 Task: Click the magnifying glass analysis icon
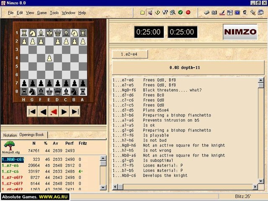(x=173, y=12)
